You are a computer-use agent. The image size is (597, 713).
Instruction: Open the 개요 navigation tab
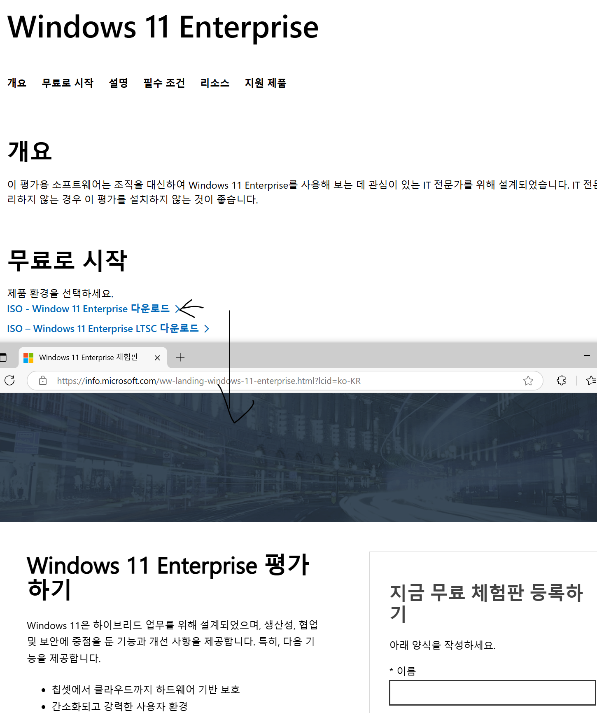[x=17, y=83]
